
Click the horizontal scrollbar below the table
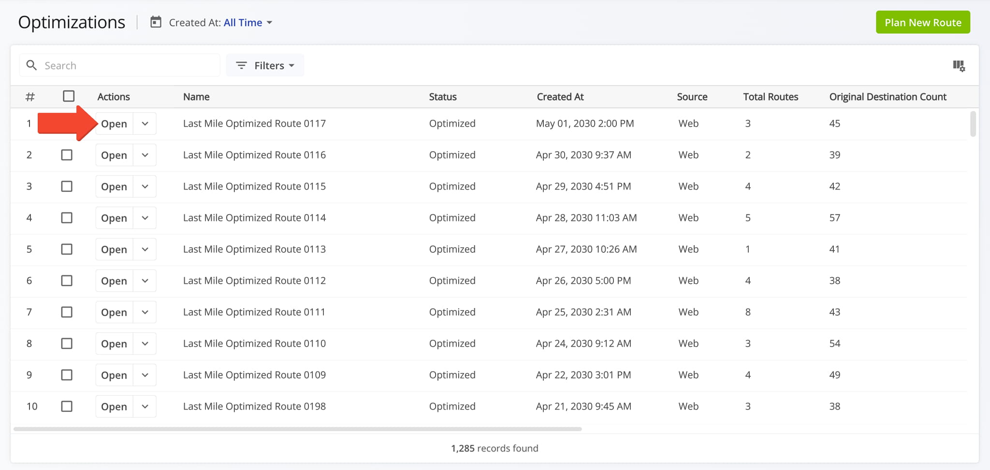[x=297, y=429]
